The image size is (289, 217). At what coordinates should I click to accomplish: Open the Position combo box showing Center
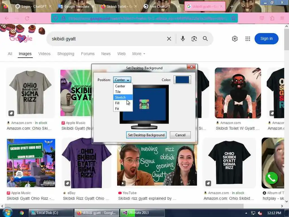pyautogui.click(x=122, y=80)
